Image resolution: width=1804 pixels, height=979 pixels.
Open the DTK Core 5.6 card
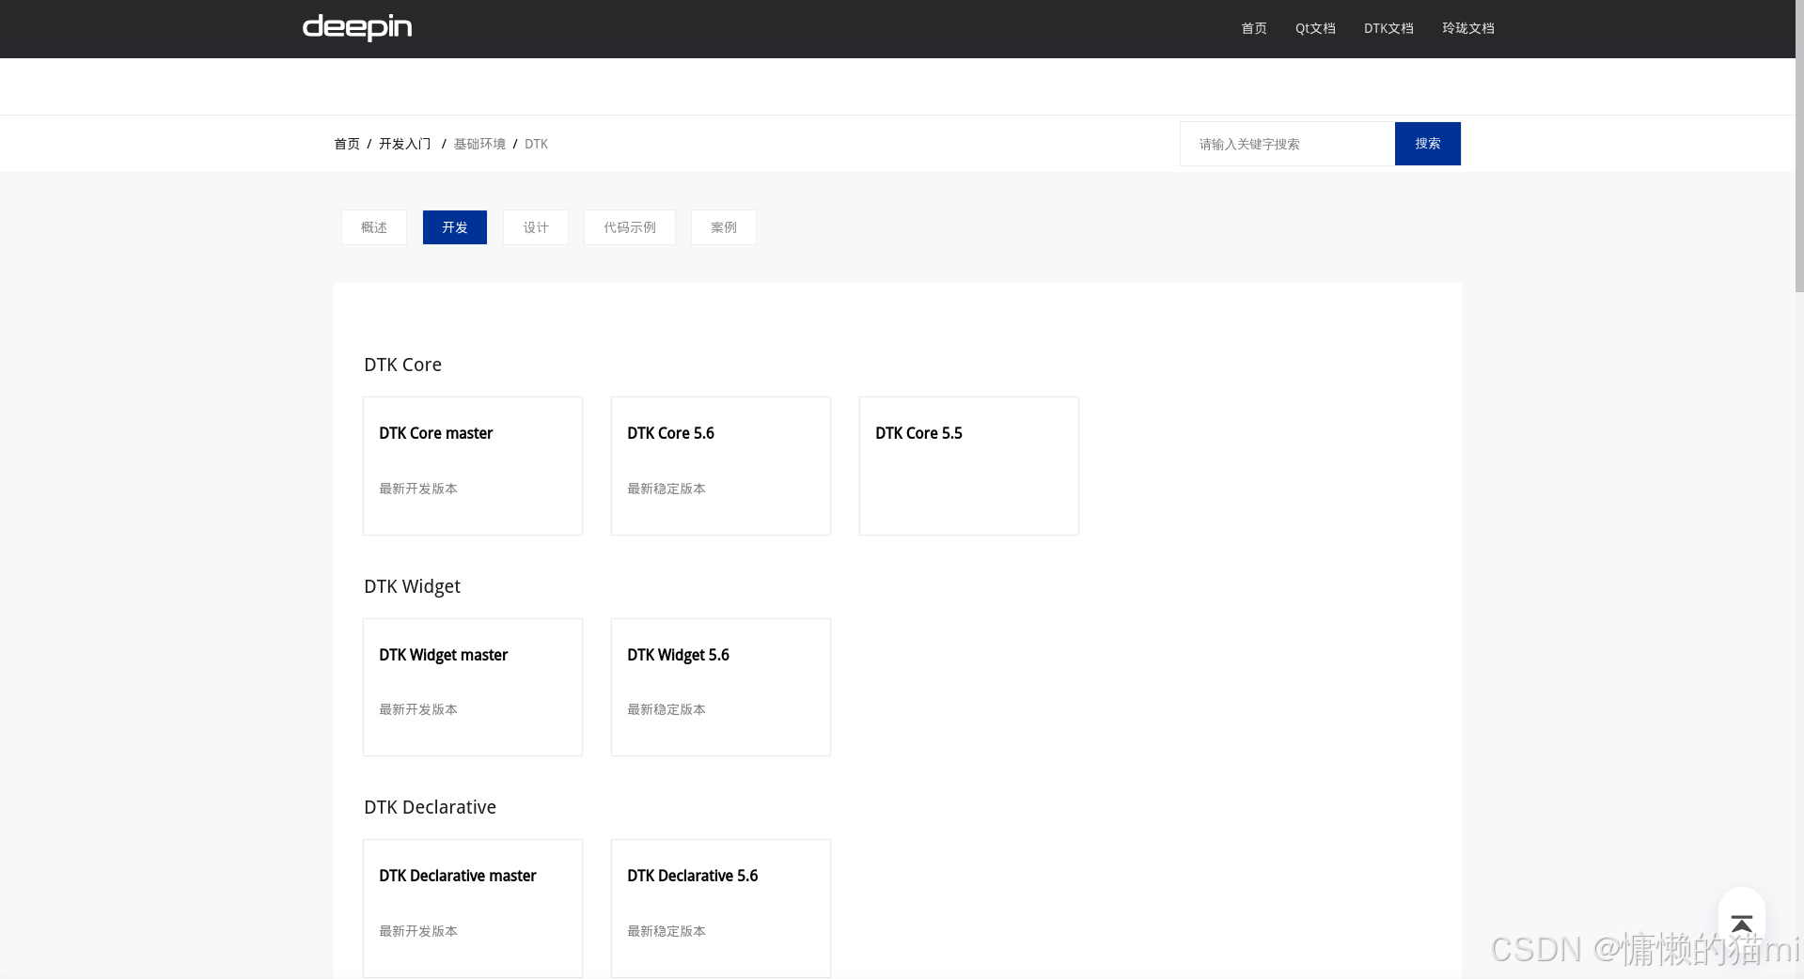(721, 466)
